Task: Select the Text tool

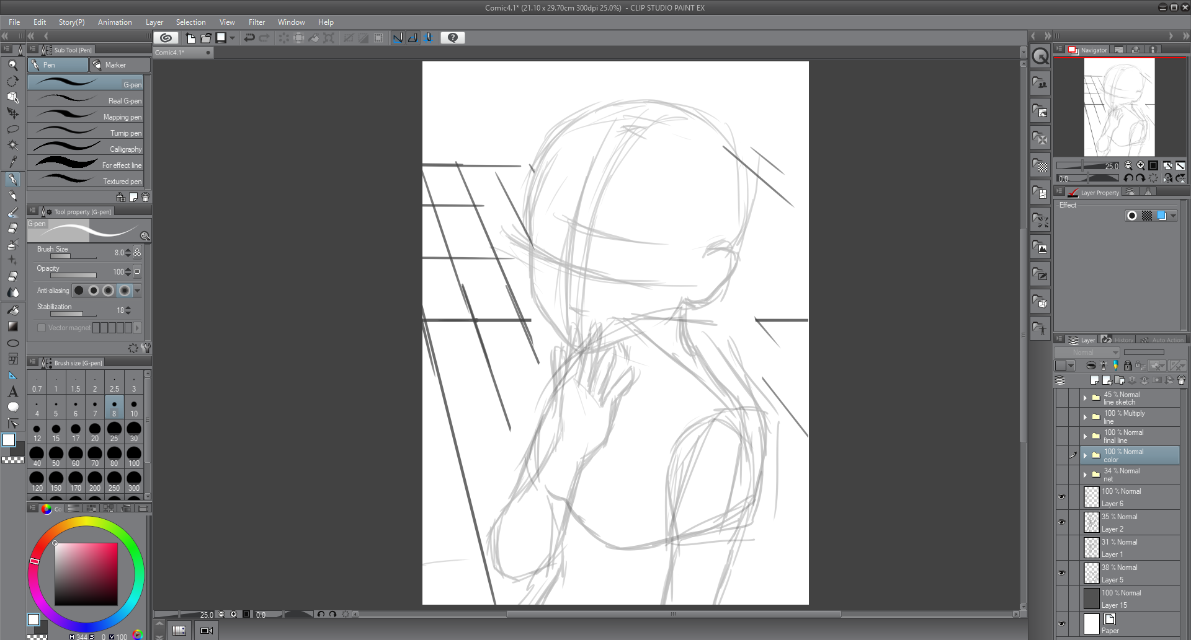Action: (12, 392)
